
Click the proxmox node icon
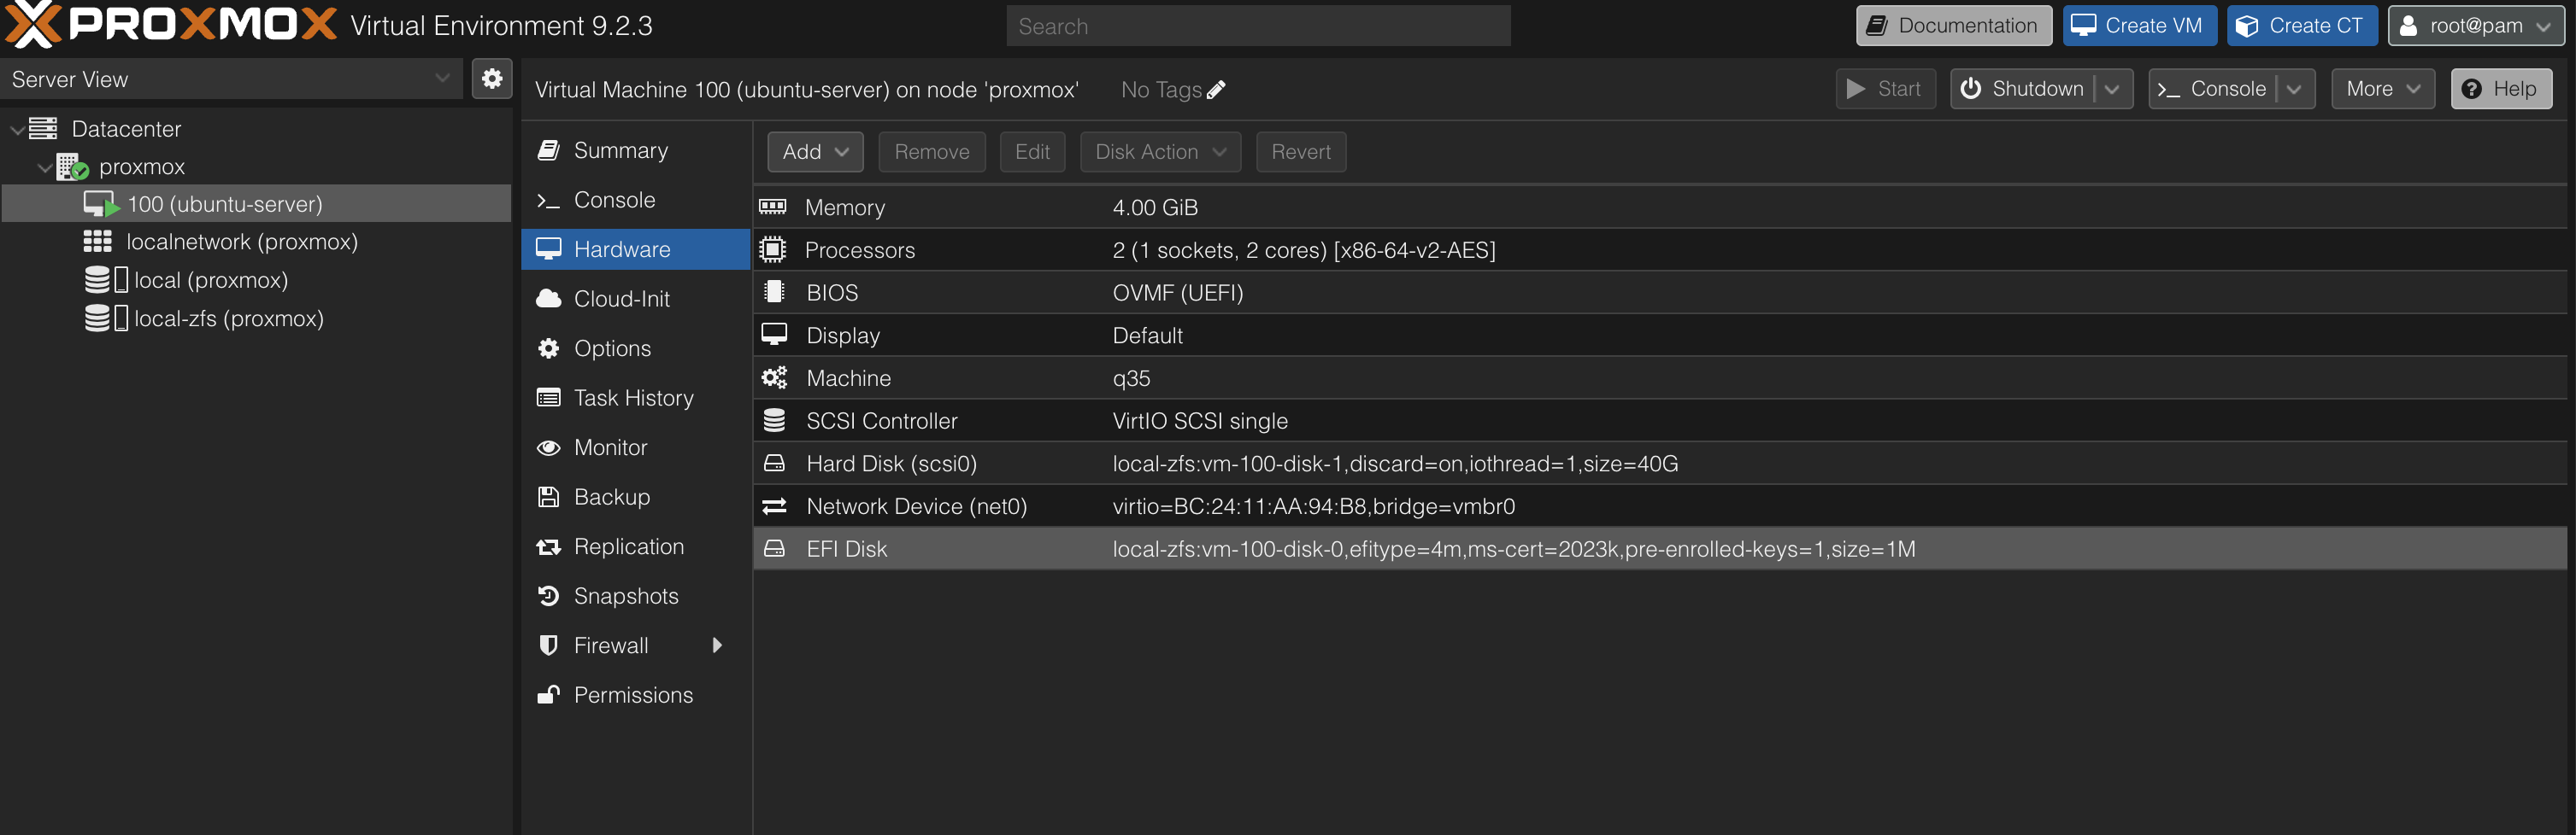pos(72,166)
